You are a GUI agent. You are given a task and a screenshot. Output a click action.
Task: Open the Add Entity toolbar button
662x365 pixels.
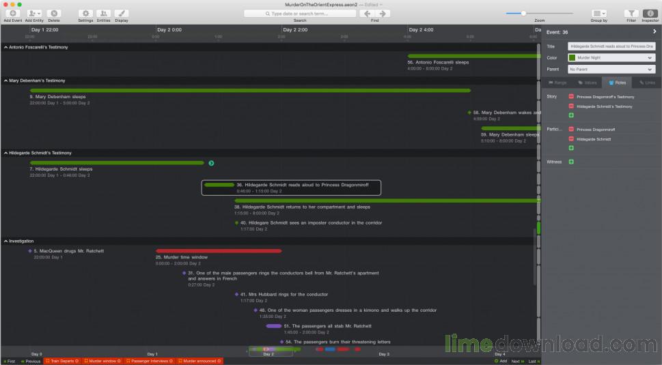click(x=34, y=14)
